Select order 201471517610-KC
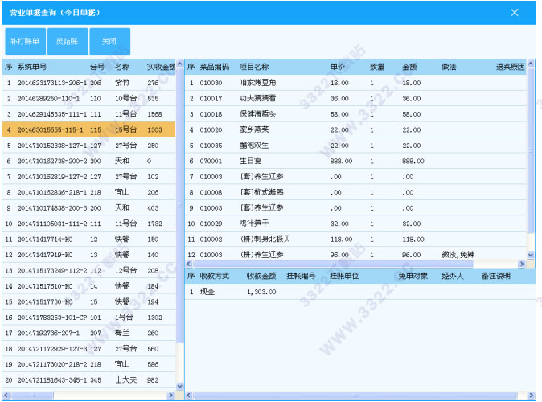Viewport: 542px width, 402px height. click(x=89, y=286)
